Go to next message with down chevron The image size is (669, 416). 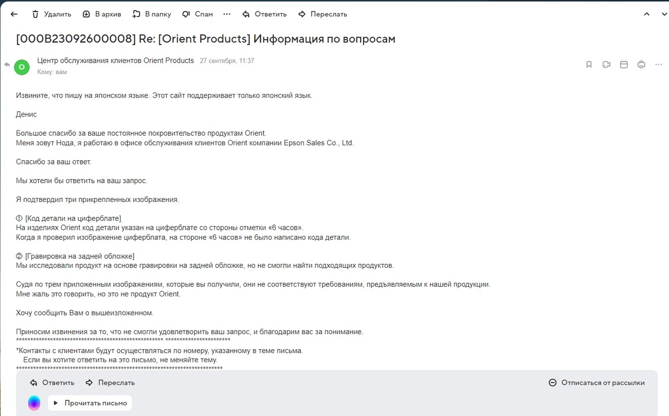pyautogui.click(x=664, y=14)
